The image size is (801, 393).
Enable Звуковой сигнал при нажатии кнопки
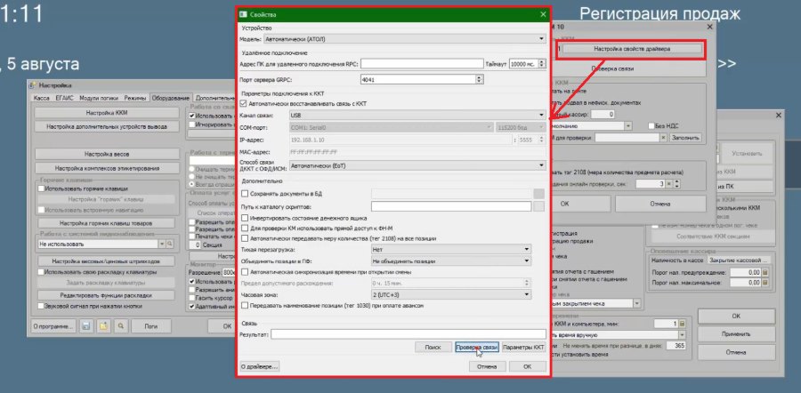(41, 306)
